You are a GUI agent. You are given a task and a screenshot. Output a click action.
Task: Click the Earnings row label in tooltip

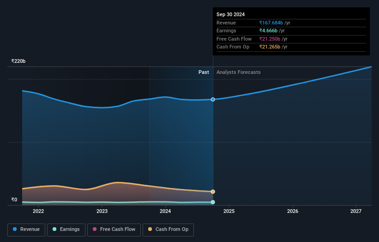[226, 30]
